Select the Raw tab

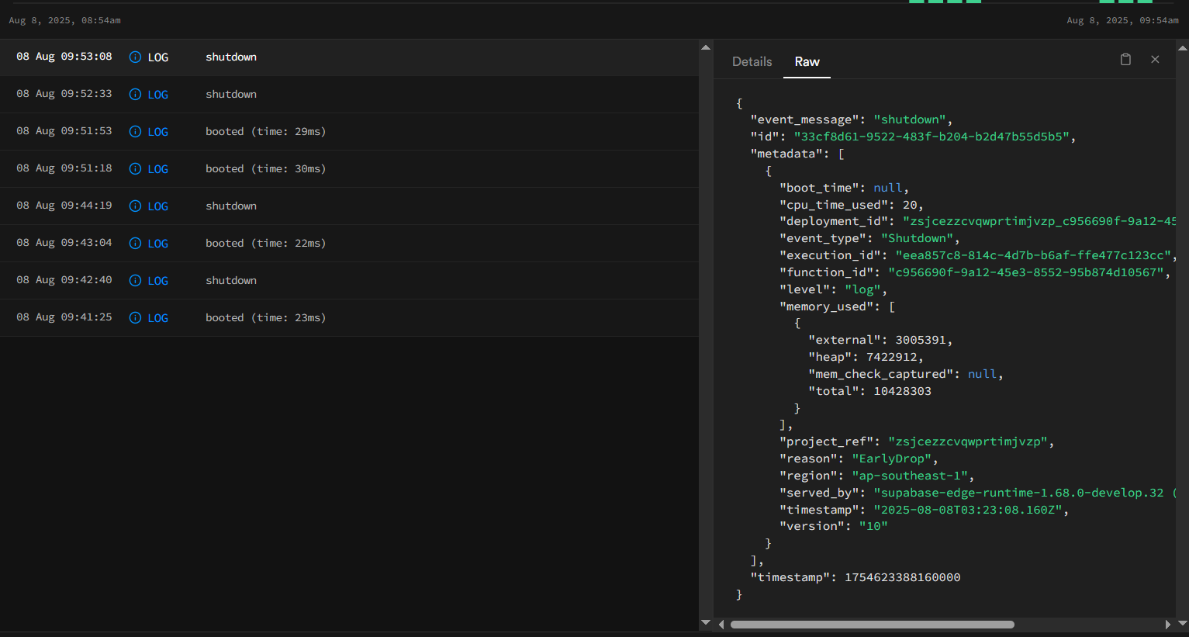[x=807, y=61]
